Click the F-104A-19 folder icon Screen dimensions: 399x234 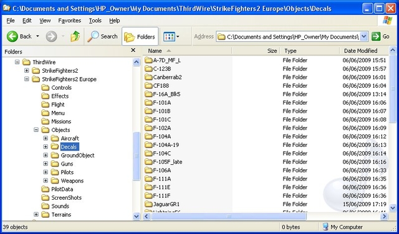tap(148, 145)
